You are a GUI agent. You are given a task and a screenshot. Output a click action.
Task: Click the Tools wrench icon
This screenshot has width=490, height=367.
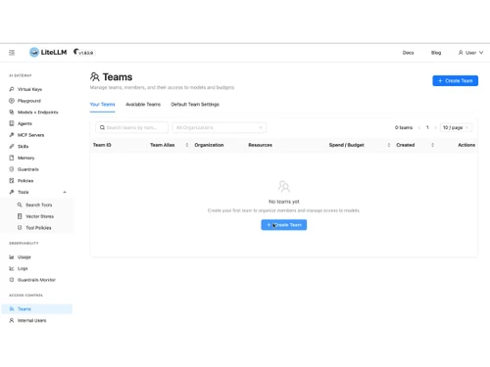(x=12, y=192)
